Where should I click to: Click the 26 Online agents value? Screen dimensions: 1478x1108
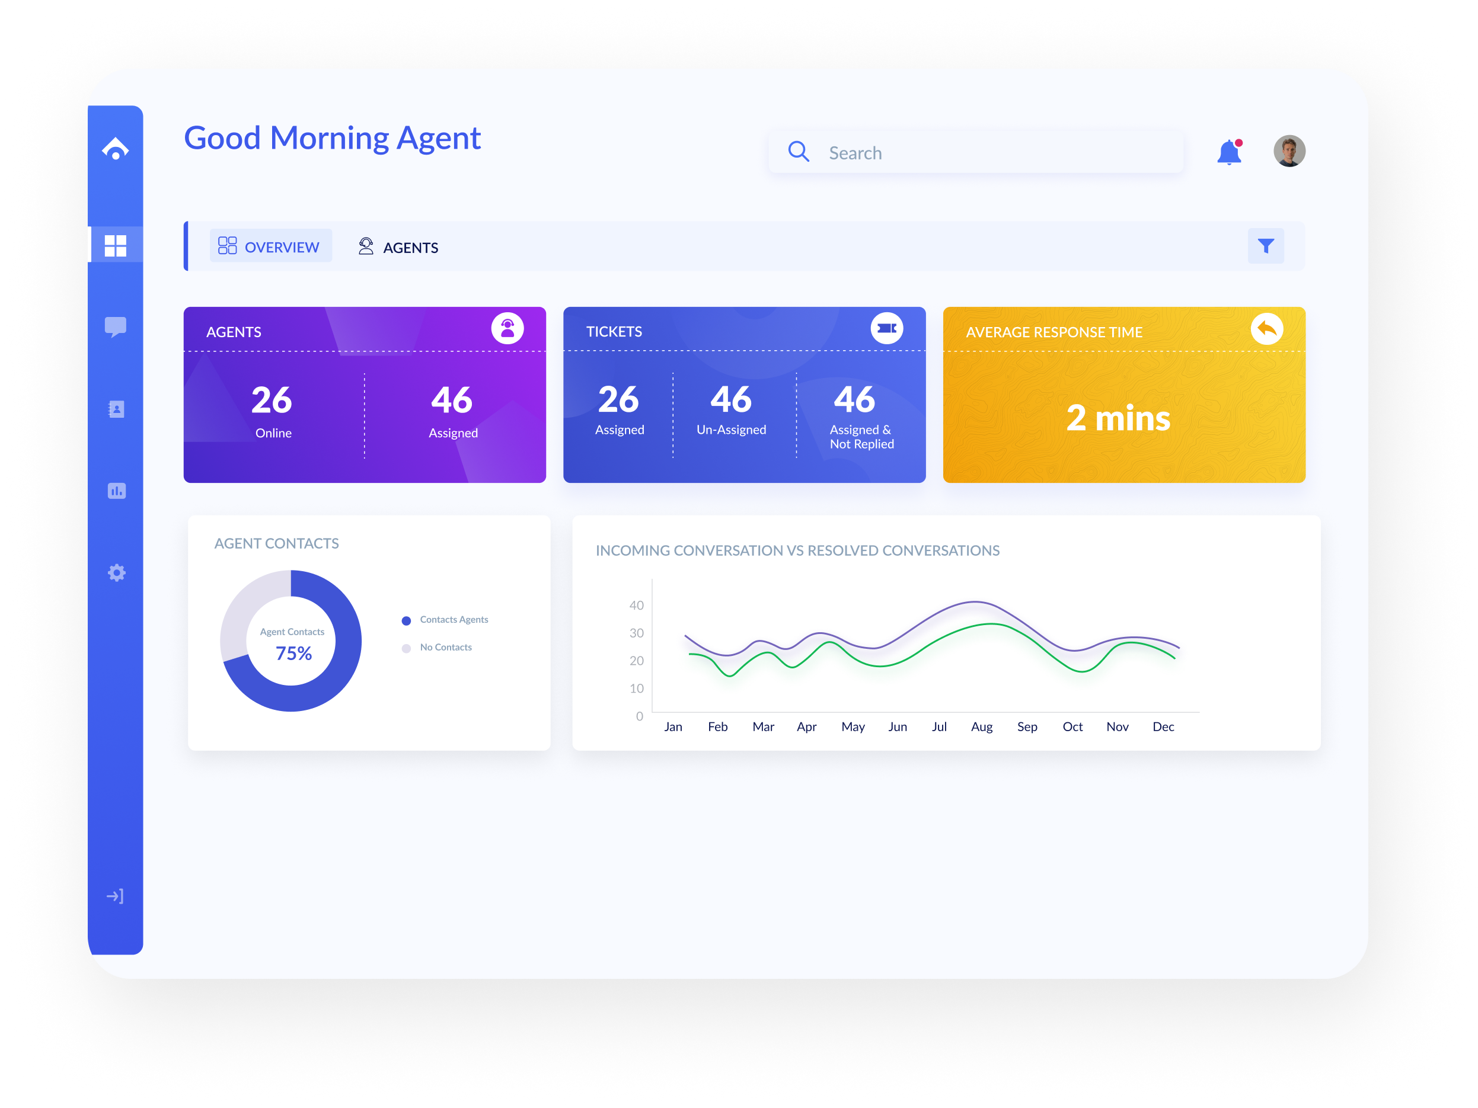click(x=272, y=400)
